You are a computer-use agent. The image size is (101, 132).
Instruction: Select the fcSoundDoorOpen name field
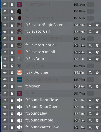(x=48, y=107)
